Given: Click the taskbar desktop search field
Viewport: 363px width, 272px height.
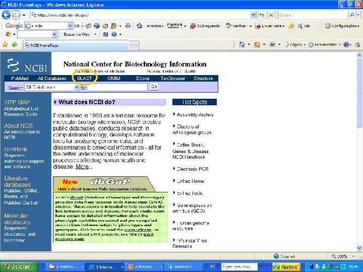Looking at the screenshot, I should click(x=239, y=266).
